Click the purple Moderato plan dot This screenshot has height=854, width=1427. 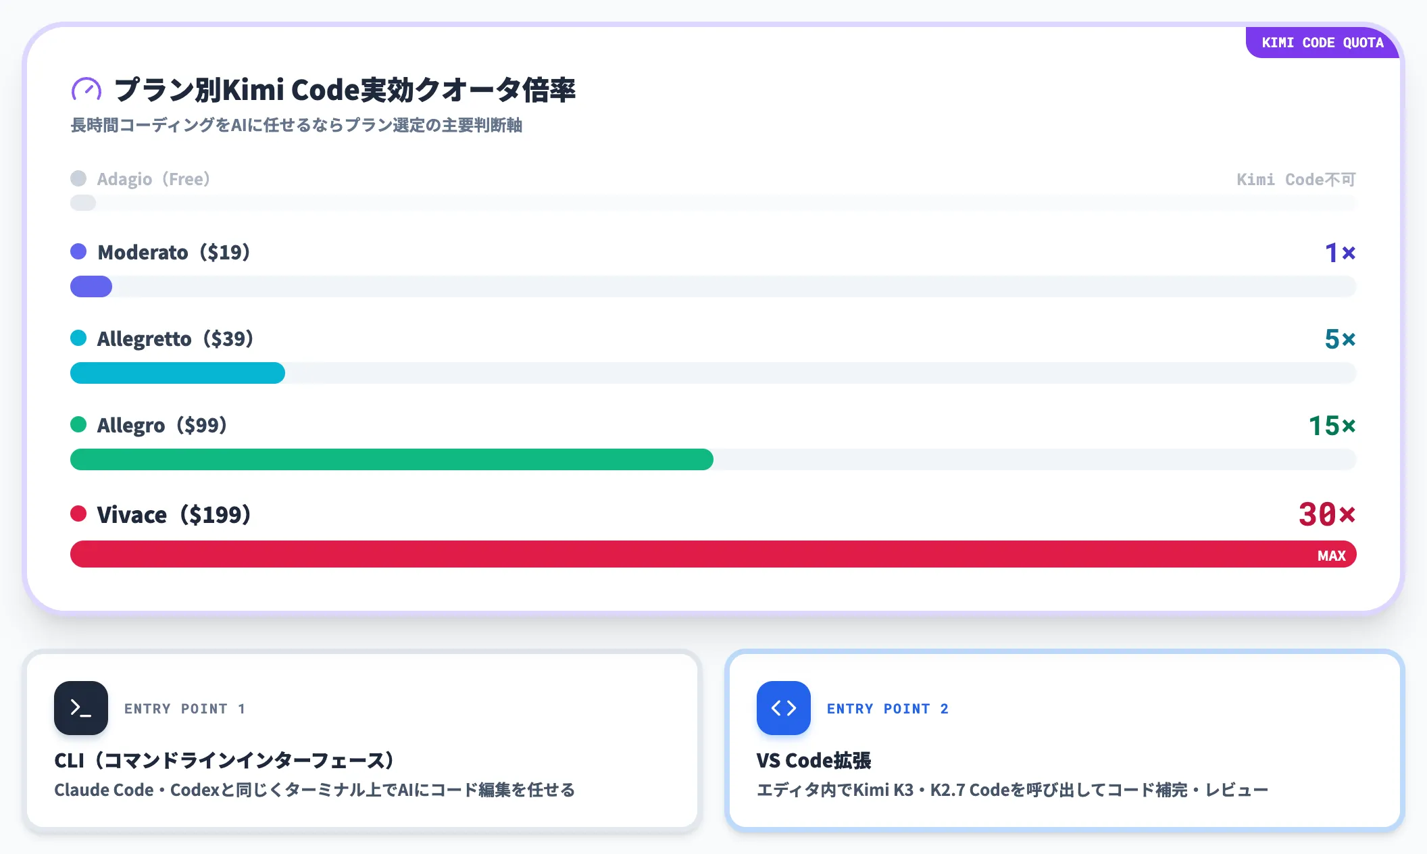pos(78,251)
